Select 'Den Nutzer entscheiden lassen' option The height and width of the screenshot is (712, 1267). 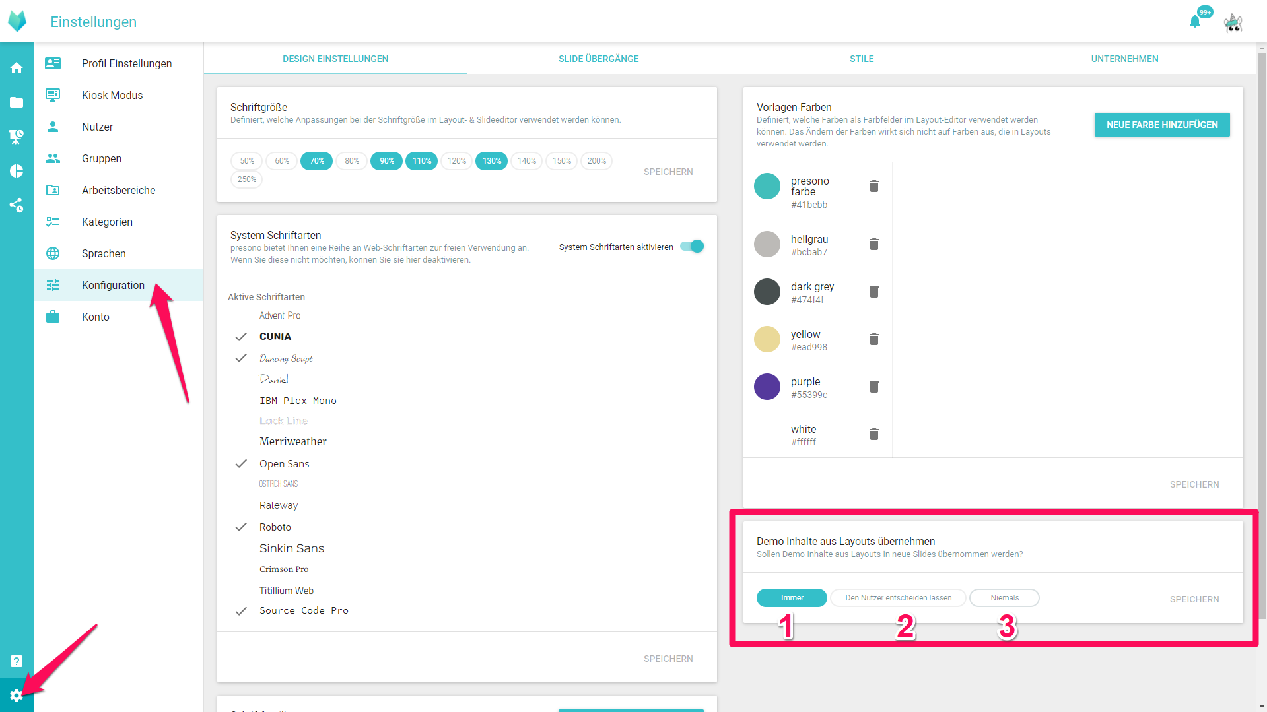click(898, 598)
